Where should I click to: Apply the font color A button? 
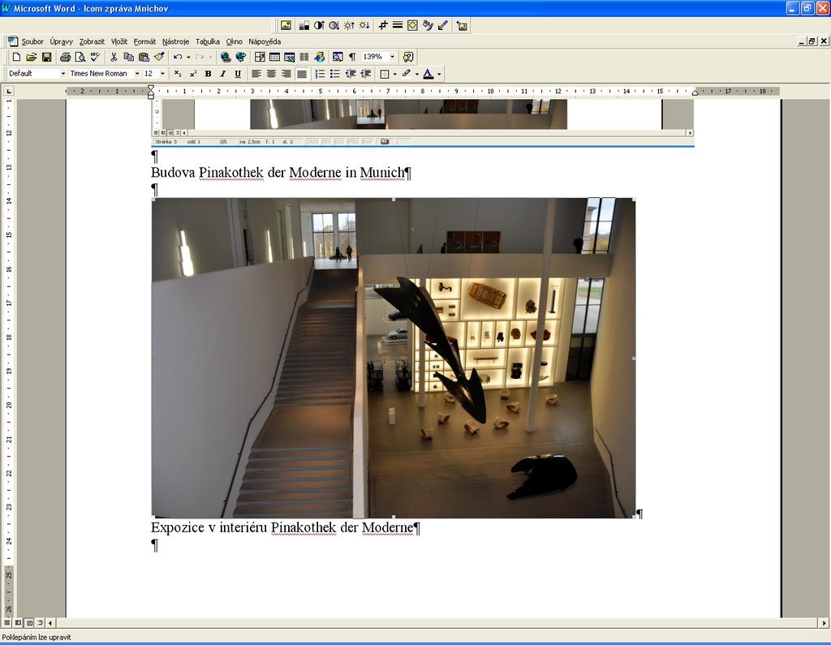pos(428,74)
